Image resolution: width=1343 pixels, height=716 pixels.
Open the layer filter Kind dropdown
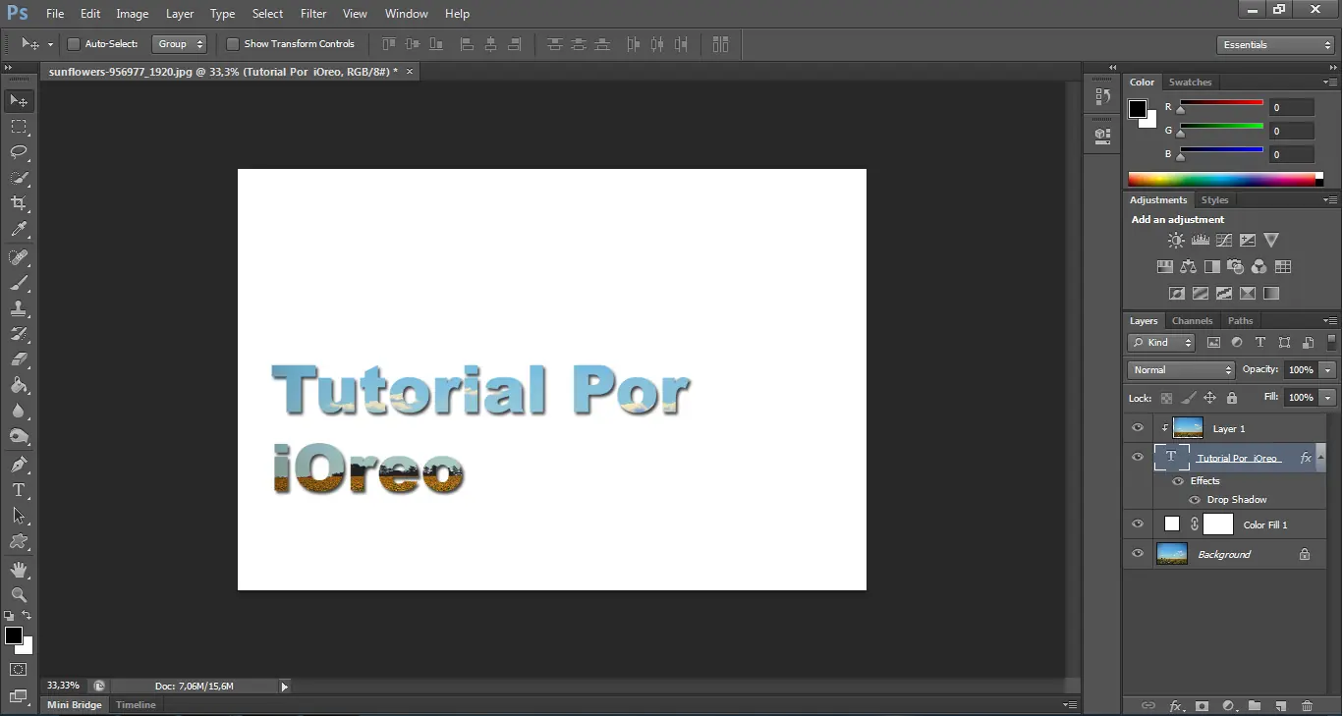click(x=1161, y=343)
